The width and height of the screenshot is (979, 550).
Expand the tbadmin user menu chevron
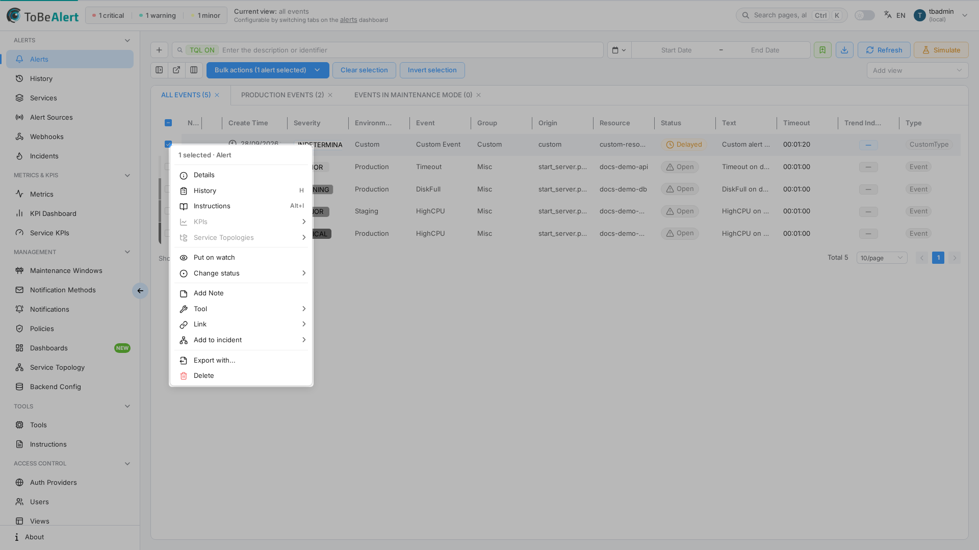click(x=965, y=15)
